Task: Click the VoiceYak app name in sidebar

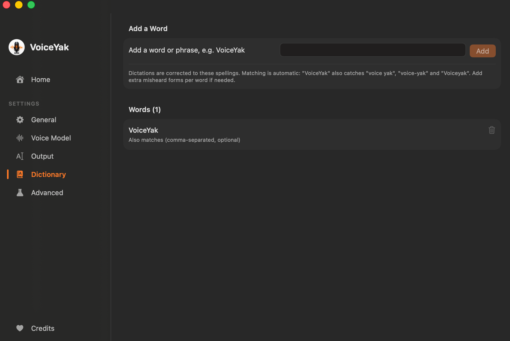Action: point(49,47)
